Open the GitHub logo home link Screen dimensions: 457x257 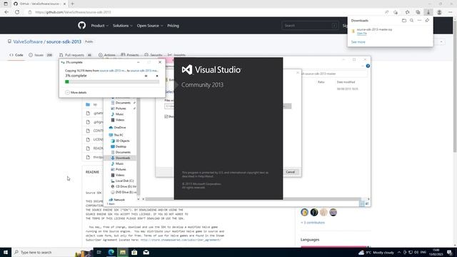point(81,26)
